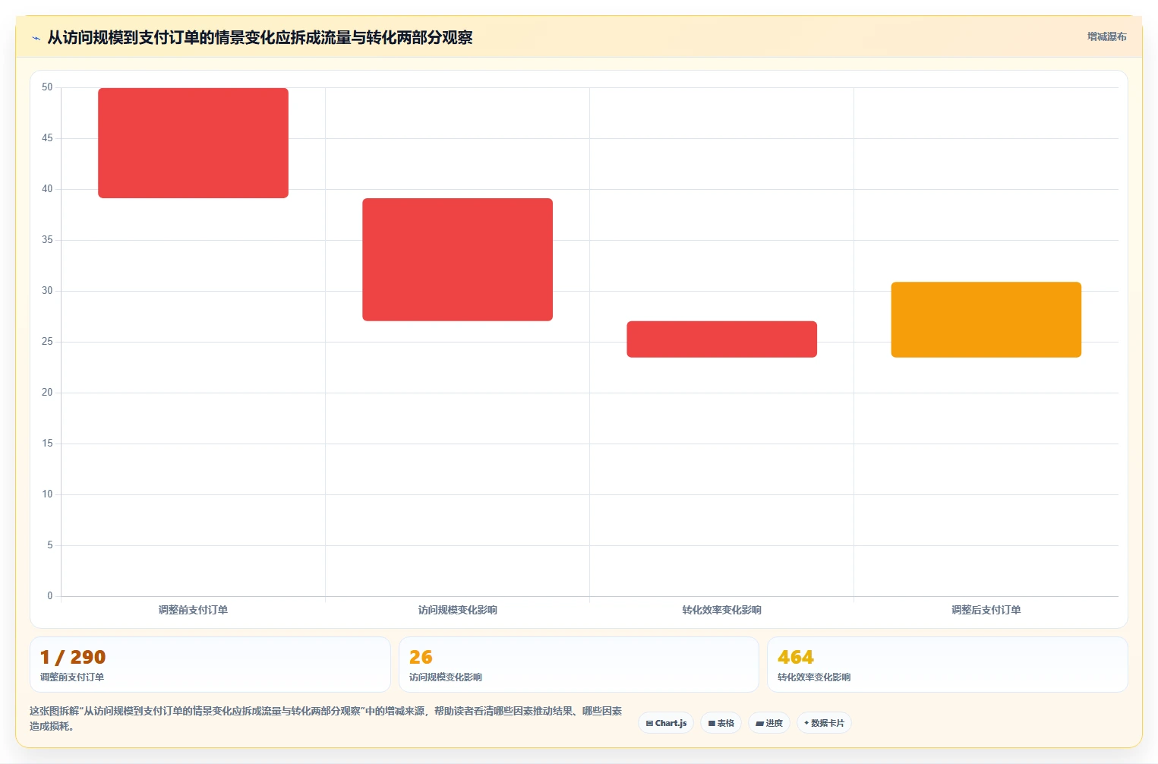Click the 表格 tag chip
The width and height of the screenshot is (1158, 764).
pos(721,723)
